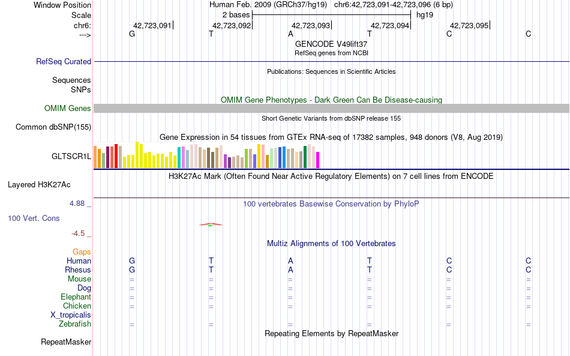Click the A in the Rhesus alignment row
The height and width of the screenshot is (356, 570).
pyautogui.click(x=290, y=270)
